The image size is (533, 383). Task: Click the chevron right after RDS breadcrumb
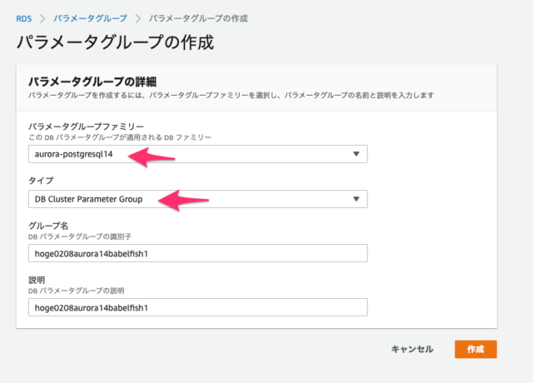(42, 18)
